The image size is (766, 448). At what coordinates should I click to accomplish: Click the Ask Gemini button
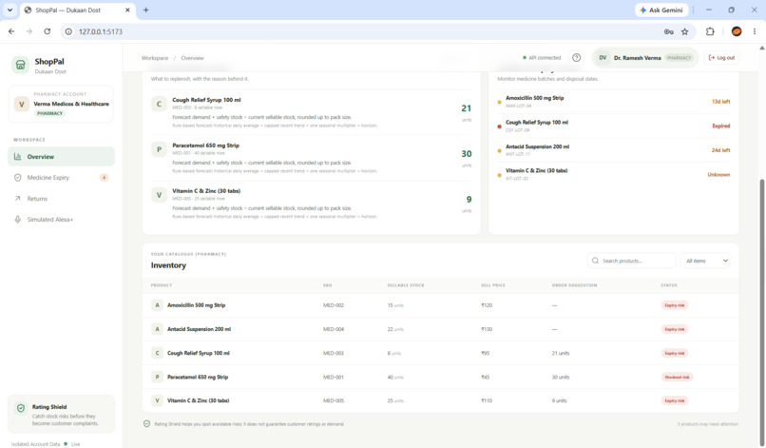click(661, 10)
